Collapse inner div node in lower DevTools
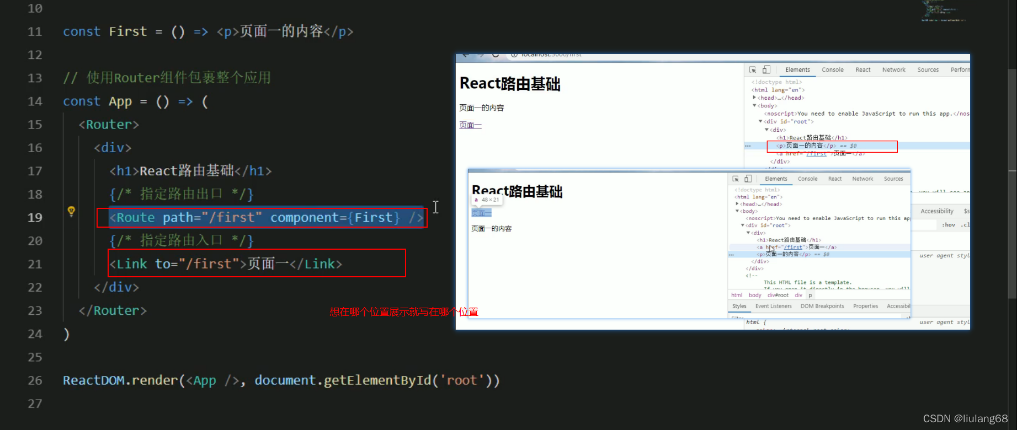The width and height of the screenshot is (1017, 430). pos(748,233)
